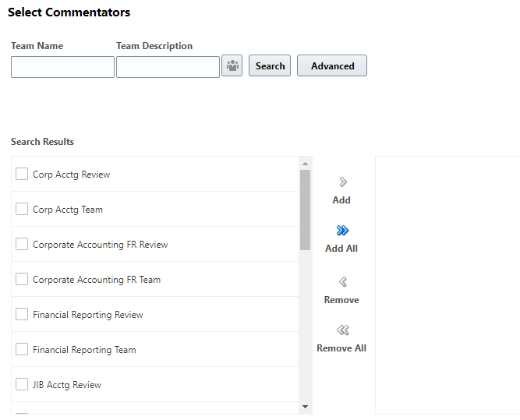Click the search results scrollbar thumb
The width and height of the screenshot is (520, 420).
click(x=305, y=210)
